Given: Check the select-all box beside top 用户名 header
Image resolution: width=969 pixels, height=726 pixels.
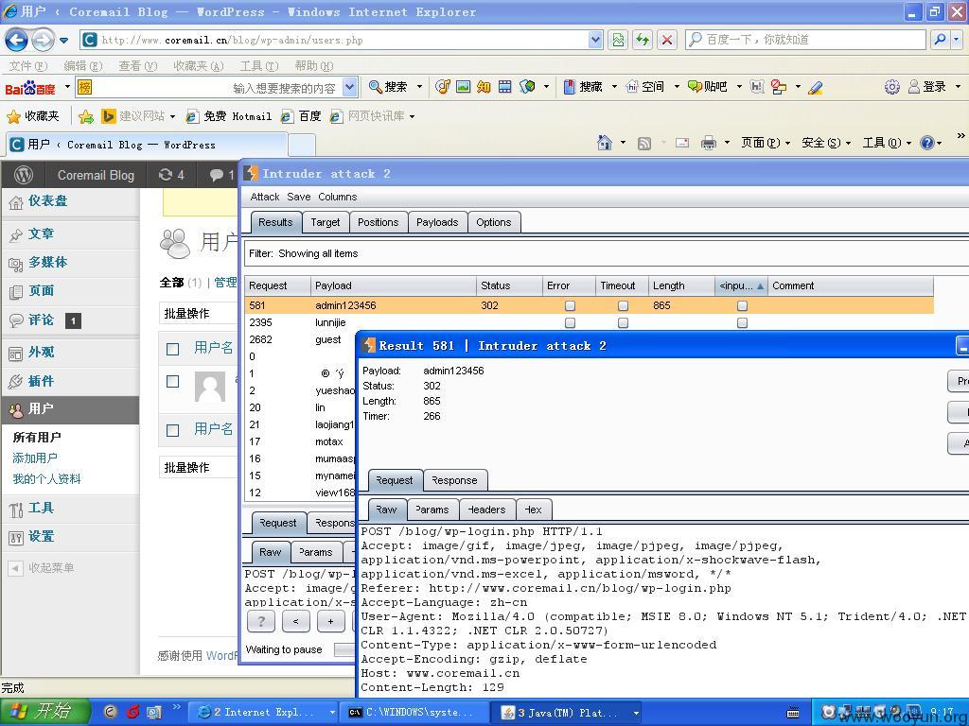Looking at the screenshot, I should tap(173, 350).
